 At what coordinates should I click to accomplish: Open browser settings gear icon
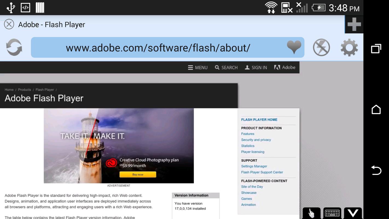(x=349, y=48)
